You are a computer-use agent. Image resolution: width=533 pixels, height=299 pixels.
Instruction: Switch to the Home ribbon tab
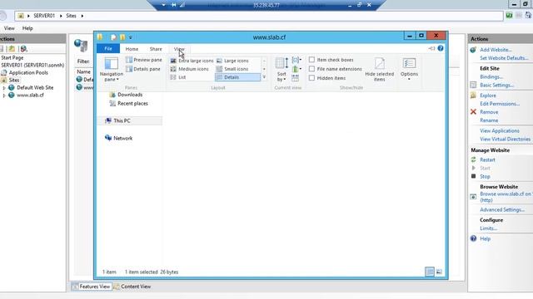(x=132, y=49)
